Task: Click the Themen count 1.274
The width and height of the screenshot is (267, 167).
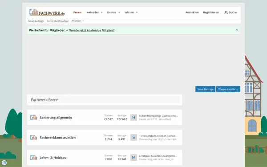Action: point(108,139)
